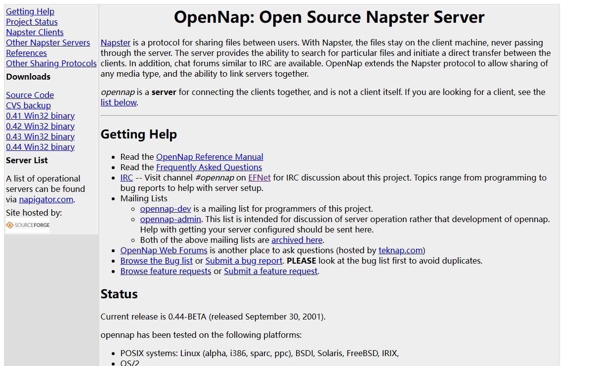Click Submit a bug report
593x366 pixels.
point(244,261)
